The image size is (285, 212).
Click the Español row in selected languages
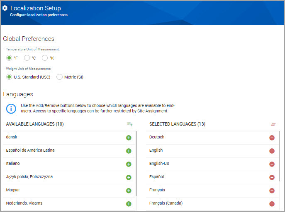(212, 177)
